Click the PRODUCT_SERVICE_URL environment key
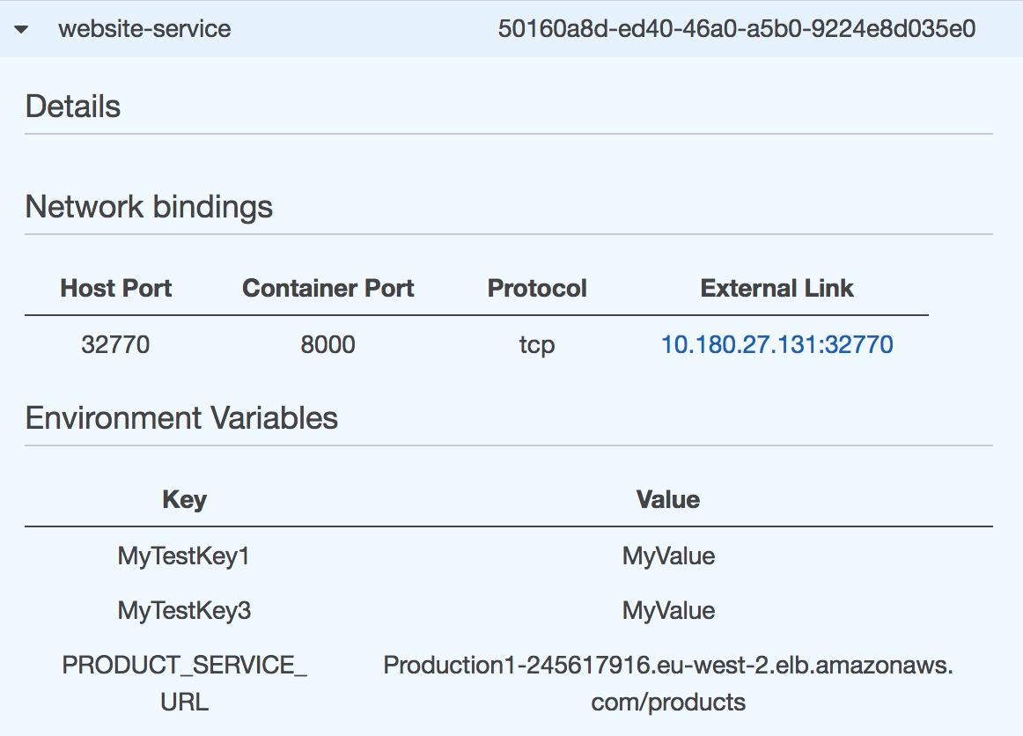1023x736 pixels. click(184, 683)
